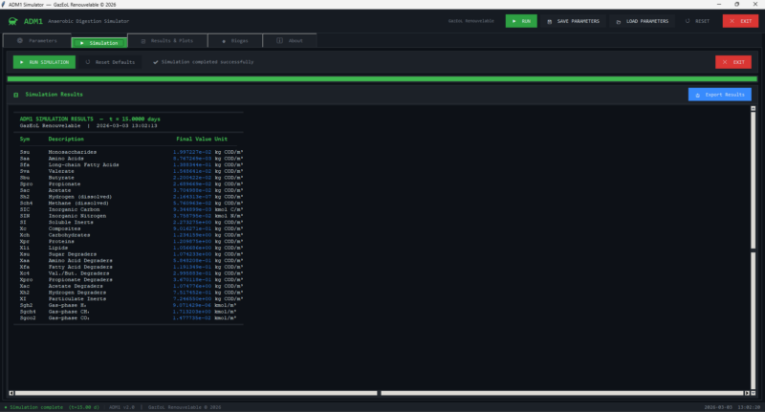Screen dimensions: 765x412
Task: Go to the Biogas tab
Action: point(235,41)
